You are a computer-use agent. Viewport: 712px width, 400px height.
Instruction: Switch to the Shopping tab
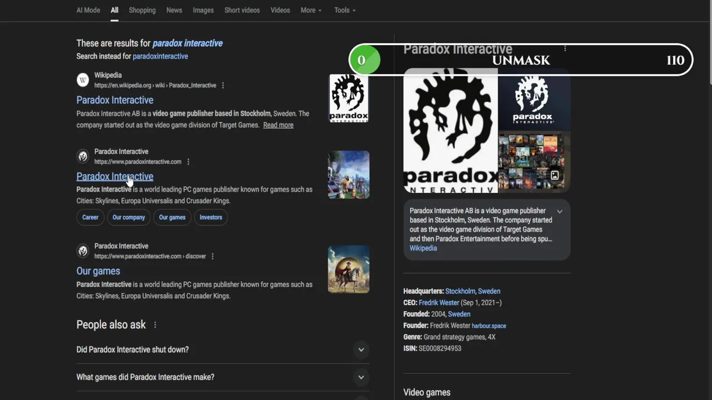click(142, 10)
